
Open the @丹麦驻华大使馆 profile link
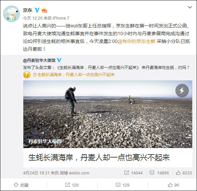pyautogui.click(x=39, y=61)
